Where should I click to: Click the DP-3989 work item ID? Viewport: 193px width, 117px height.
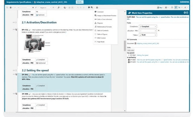pos(25,94)
